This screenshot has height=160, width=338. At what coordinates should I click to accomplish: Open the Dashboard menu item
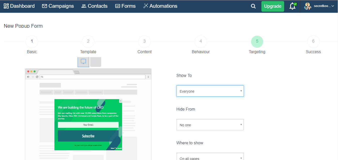click(19, 6)
